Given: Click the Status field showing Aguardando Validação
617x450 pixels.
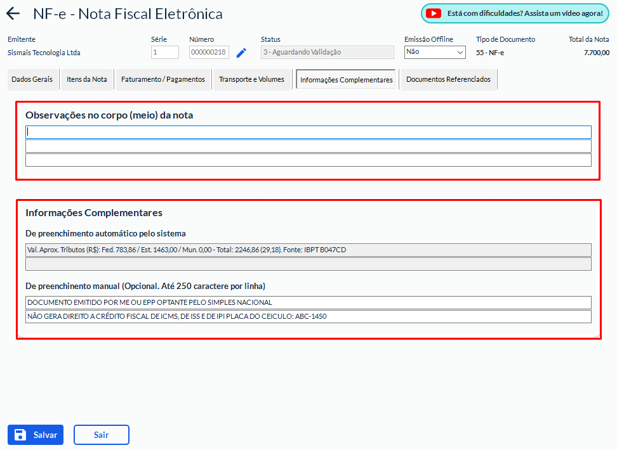Looking at the screenshot, I should click(x=327, y=53).
